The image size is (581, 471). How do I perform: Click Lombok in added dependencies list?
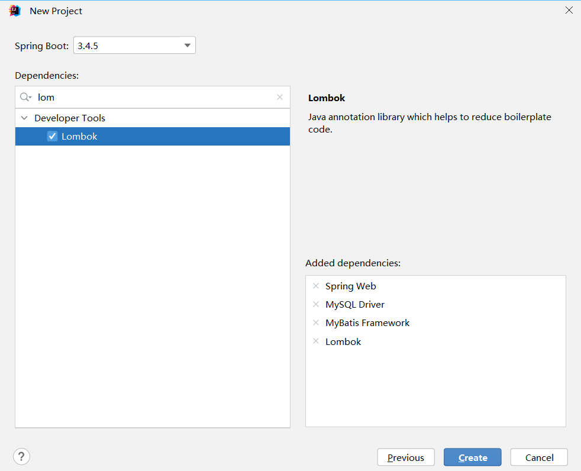343,341
